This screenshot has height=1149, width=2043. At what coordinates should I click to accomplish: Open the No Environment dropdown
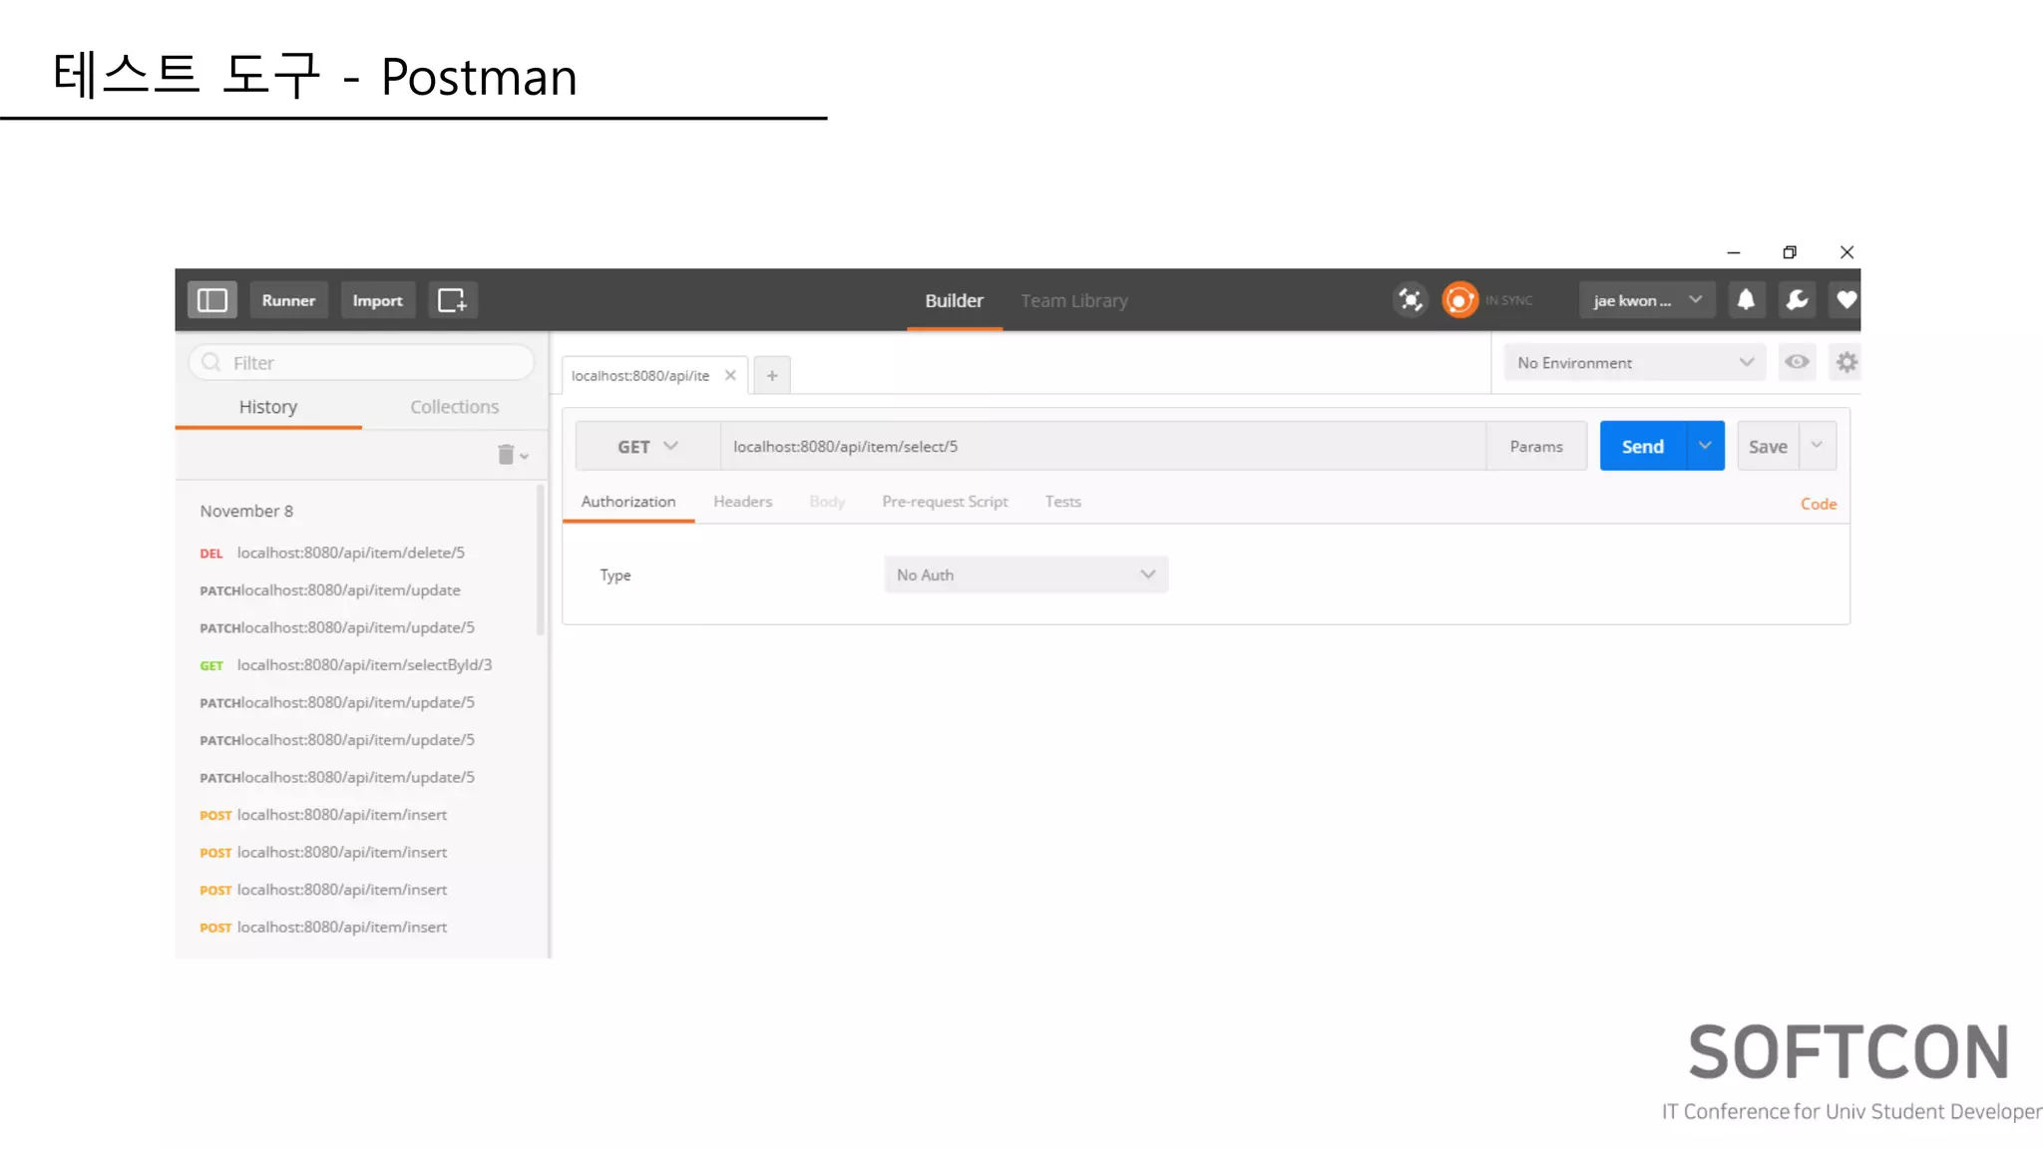(1634, 363)
